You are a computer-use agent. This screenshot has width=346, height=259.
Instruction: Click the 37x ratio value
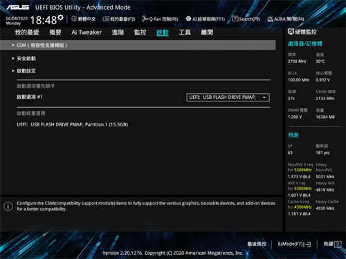coord(291,99)
